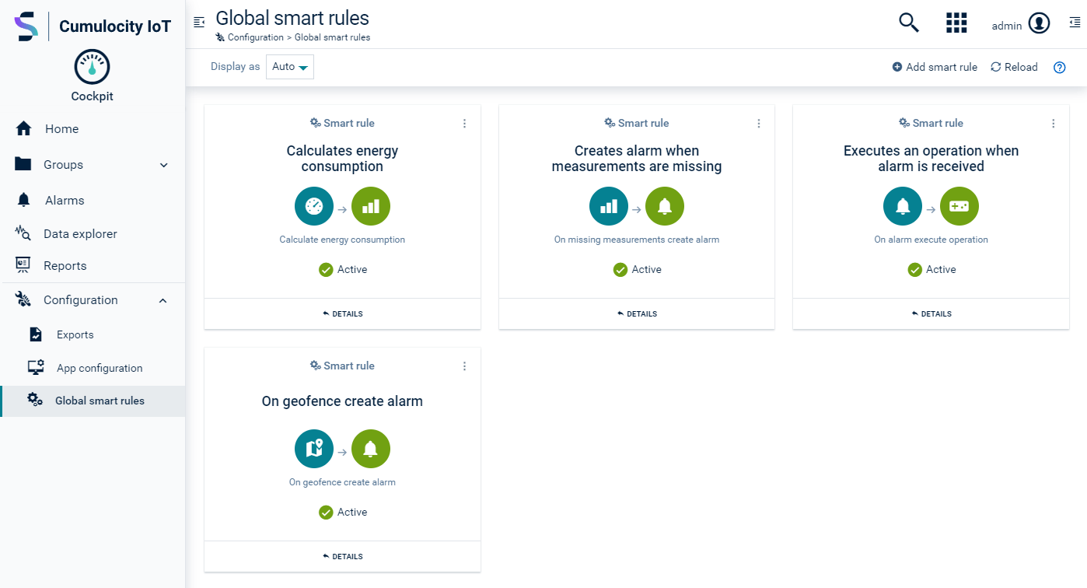Click teal chart icon on missing measurements card
Viewport: 1087px width, 588px height.
point(609,206)
